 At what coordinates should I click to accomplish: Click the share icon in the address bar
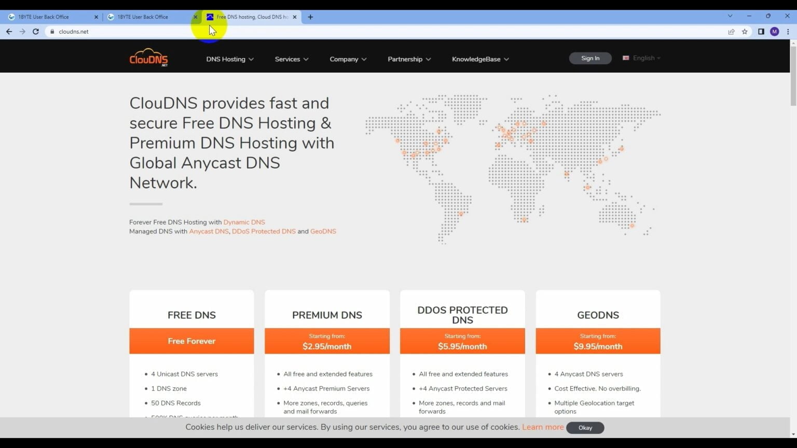(x=731, y=32)
